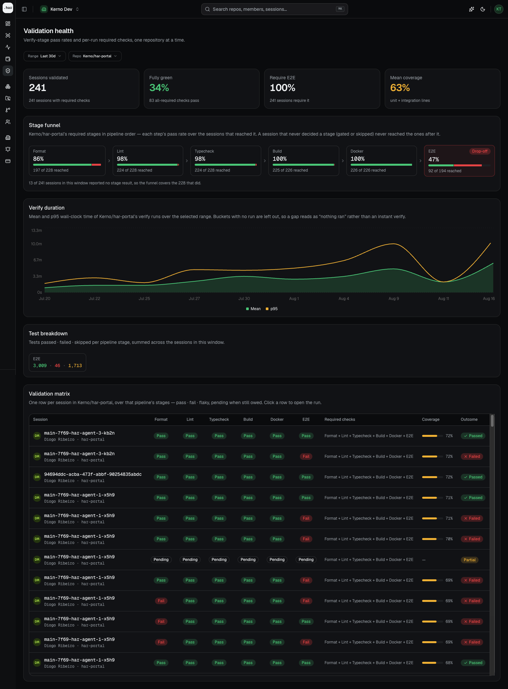Click the validation matrix vertical scrollbar

pyautogui.click(x=492, y=420)
